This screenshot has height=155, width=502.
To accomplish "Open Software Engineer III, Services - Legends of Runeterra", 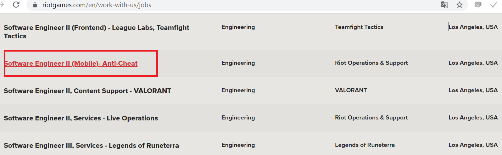I will click(91, 146).
